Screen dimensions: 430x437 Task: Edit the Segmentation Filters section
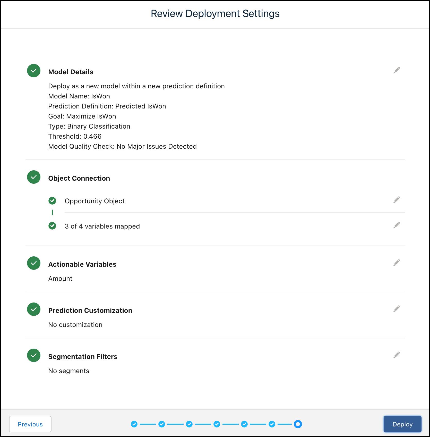396,355
